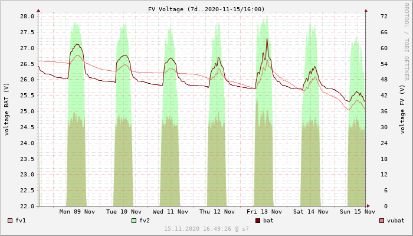Click the 23.0 value on left axis
Screen dimensions: 413x236
27,175
